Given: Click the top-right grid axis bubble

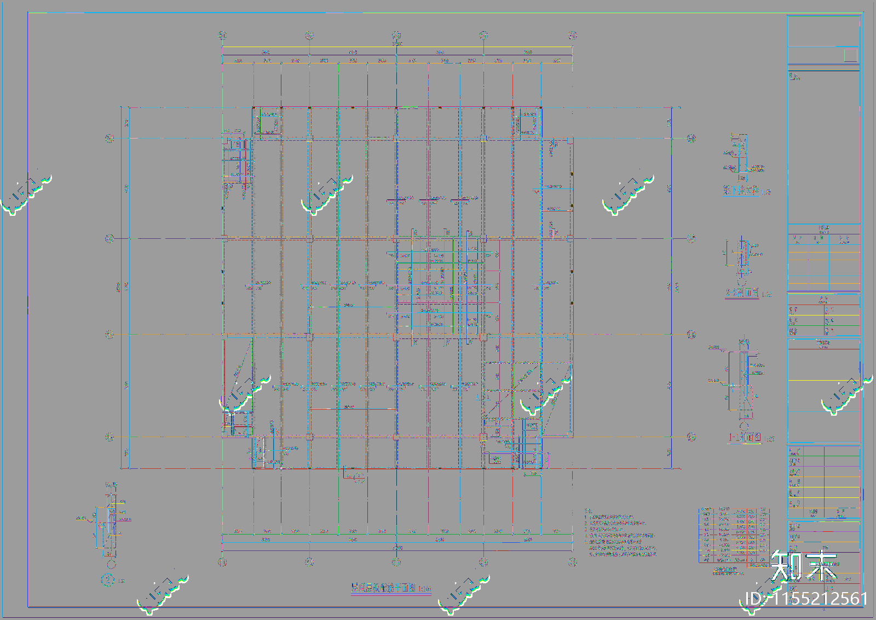Looking at the screenshot, I should 573,36.
